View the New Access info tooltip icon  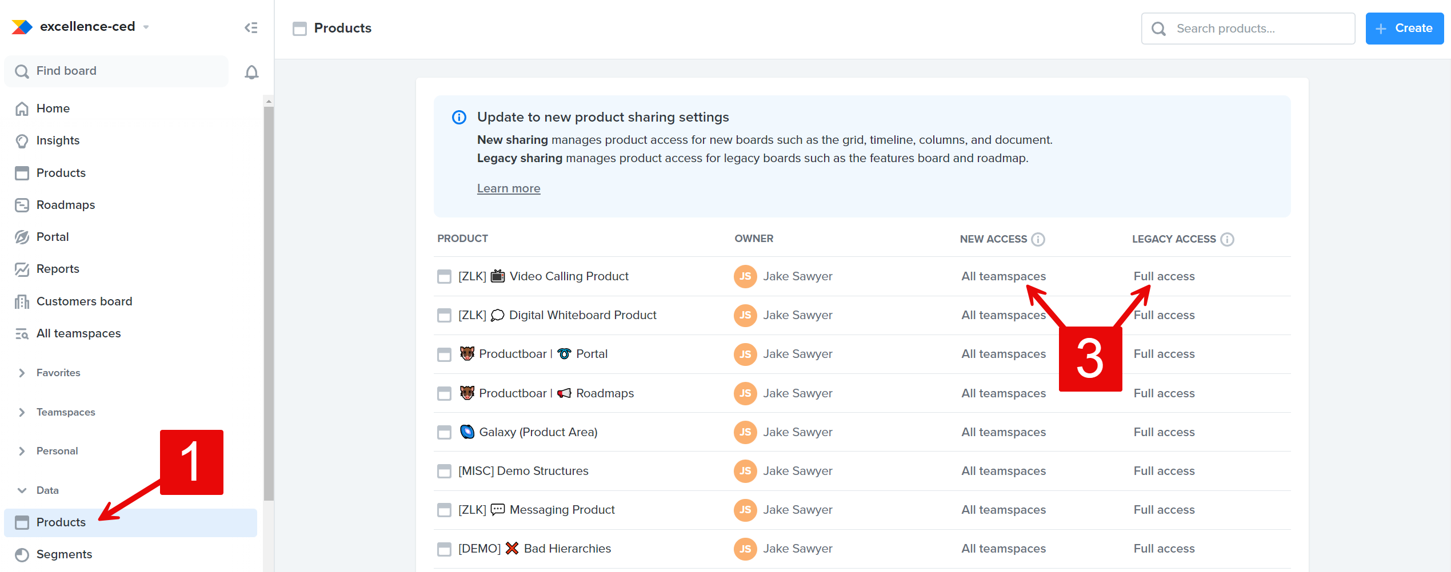1038,240
